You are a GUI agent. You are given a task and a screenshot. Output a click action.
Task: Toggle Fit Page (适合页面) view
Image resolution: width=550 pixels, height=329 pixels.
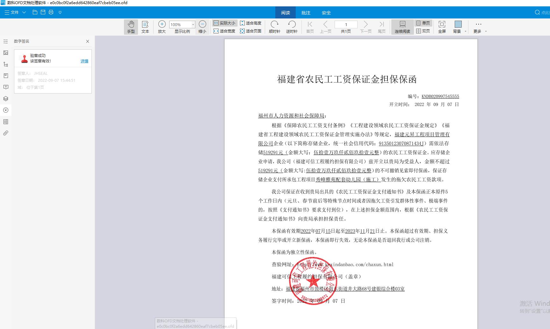(251, 31)
